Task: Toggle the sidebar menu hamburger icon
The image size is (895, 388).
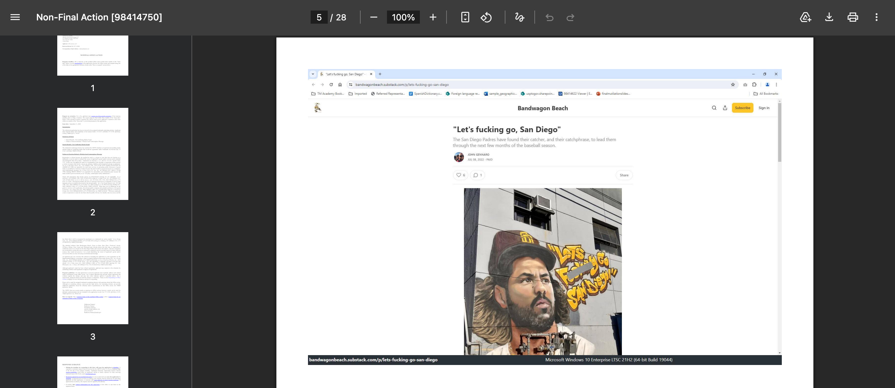Action: click(x=15, y=17)
